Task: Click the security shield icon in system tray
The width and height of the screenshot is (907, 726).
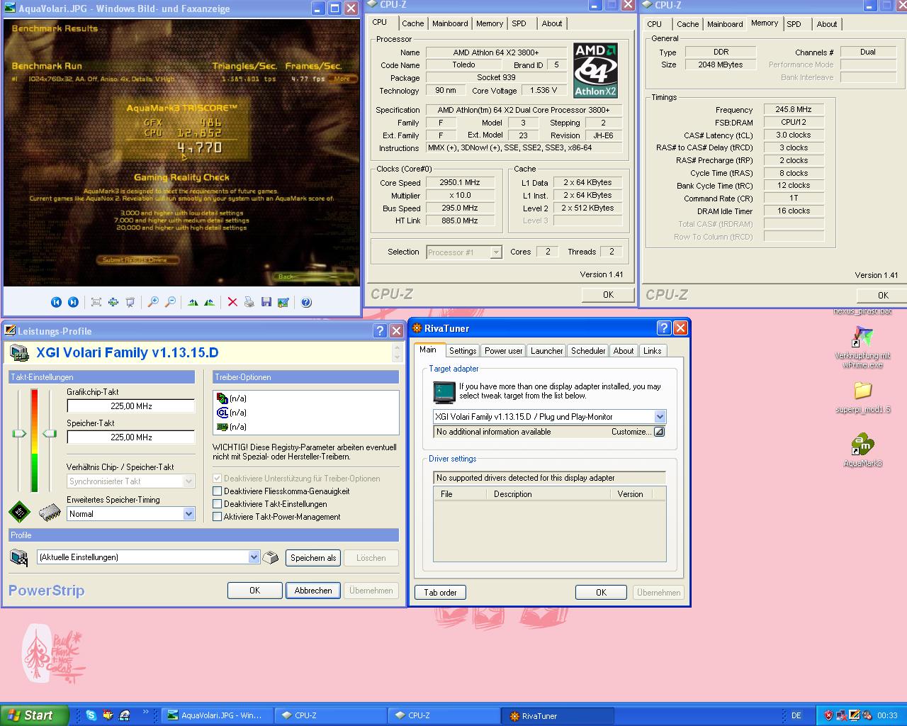Action: tap(828, 715)
